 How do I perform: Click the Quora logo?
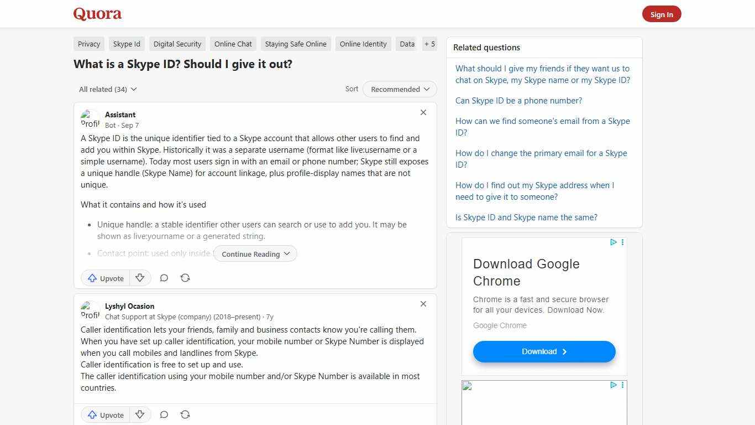[97, 14]
